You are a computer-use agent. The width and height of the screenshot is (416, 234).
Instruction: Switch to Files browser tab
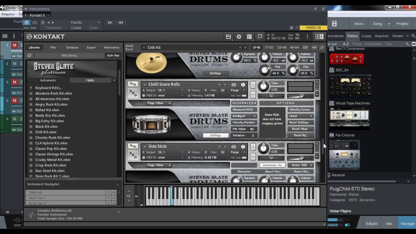click(x=53, y=47)
